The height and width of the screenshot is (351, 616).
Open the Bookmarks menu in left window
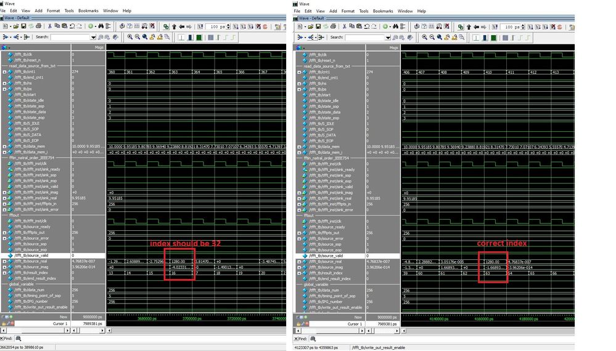point(88,10)
